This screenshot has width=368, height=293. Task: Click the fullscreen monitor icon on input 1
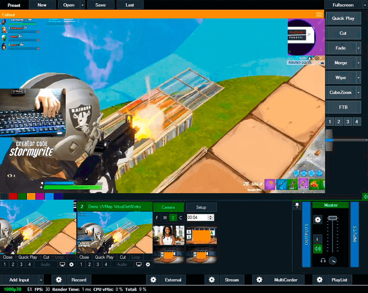(x=62, y=264)
